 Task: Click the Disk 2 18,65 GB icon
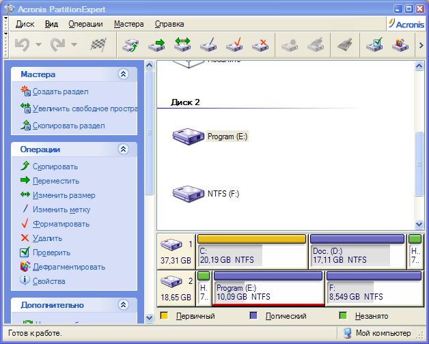coord(171,281)
